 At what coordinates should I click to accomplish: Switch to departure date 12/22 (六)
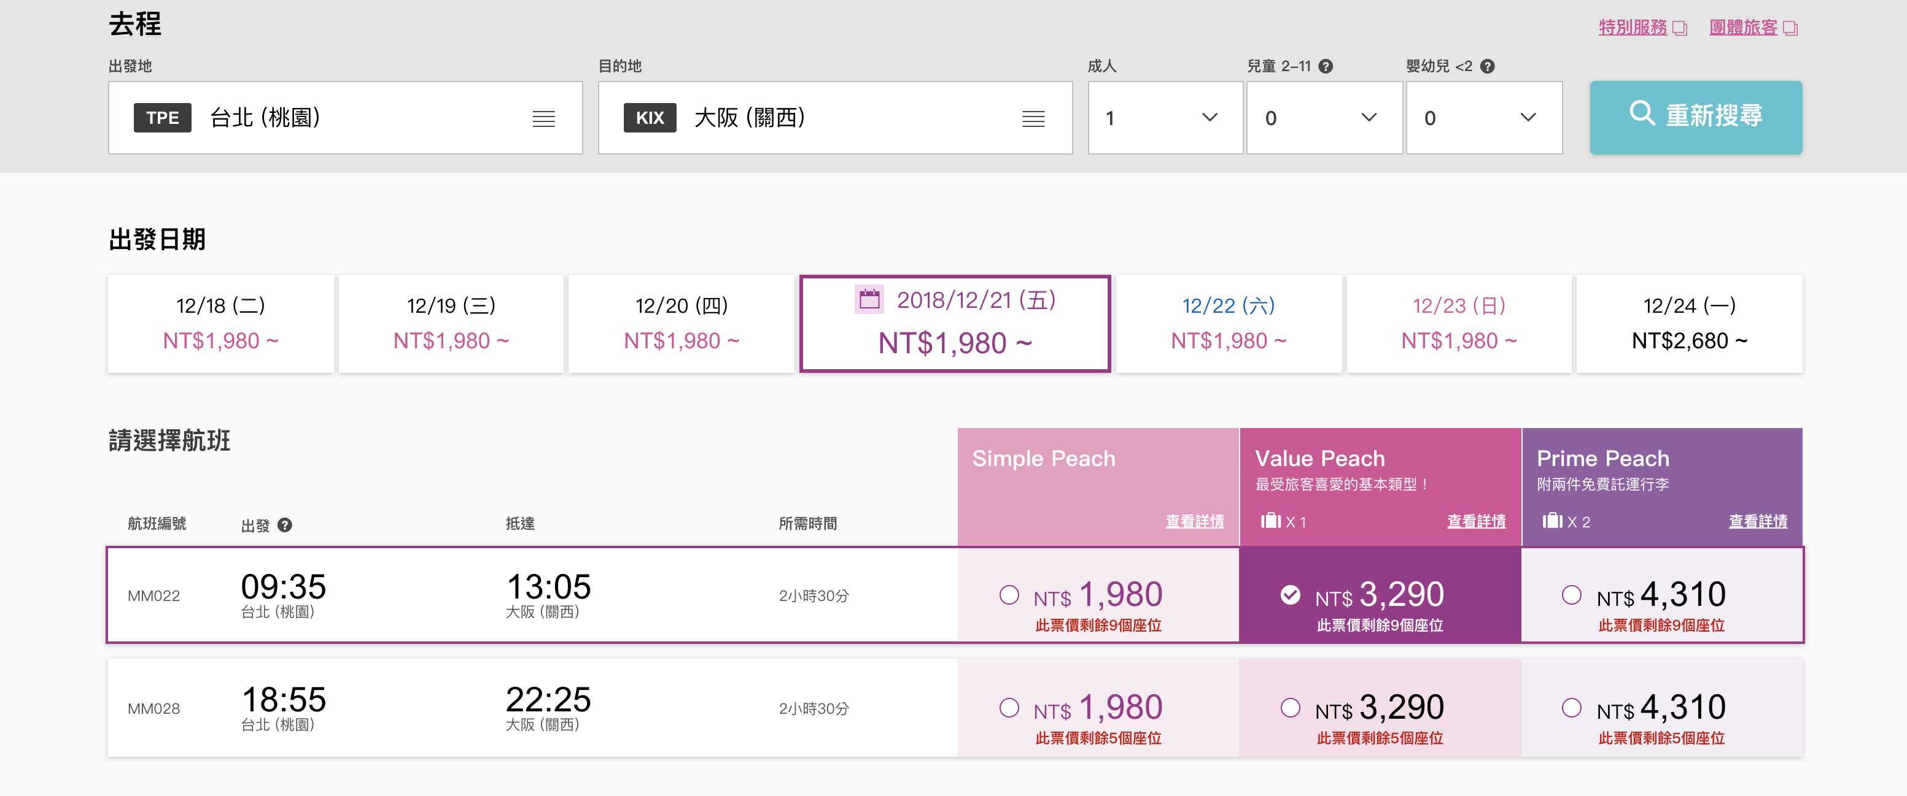tap(1228, 324)
